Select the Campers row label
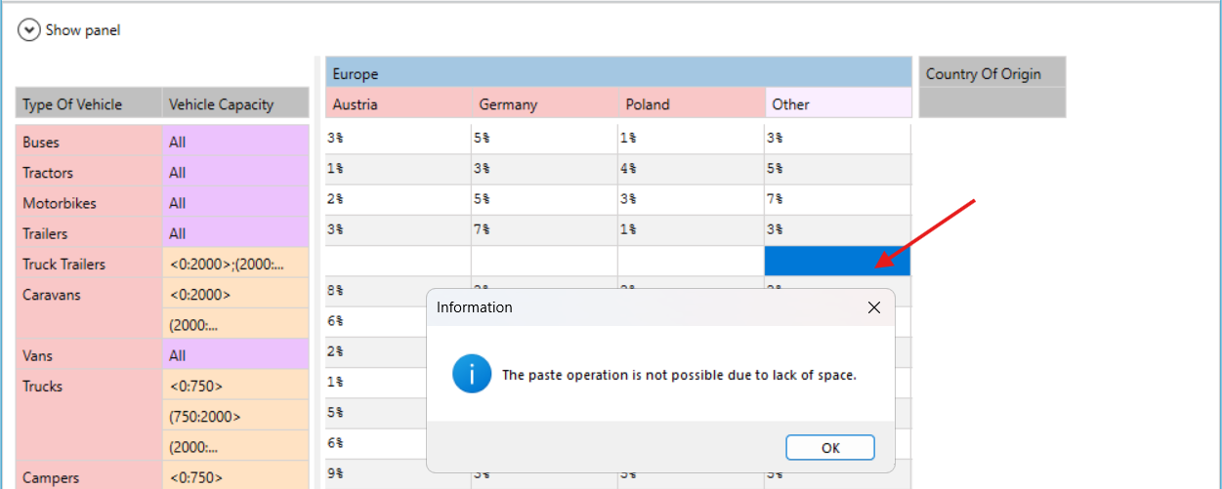 (89, 477)
